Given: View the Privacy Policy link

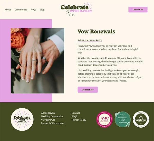Looking at the screenshot, I should click(79, 120).
